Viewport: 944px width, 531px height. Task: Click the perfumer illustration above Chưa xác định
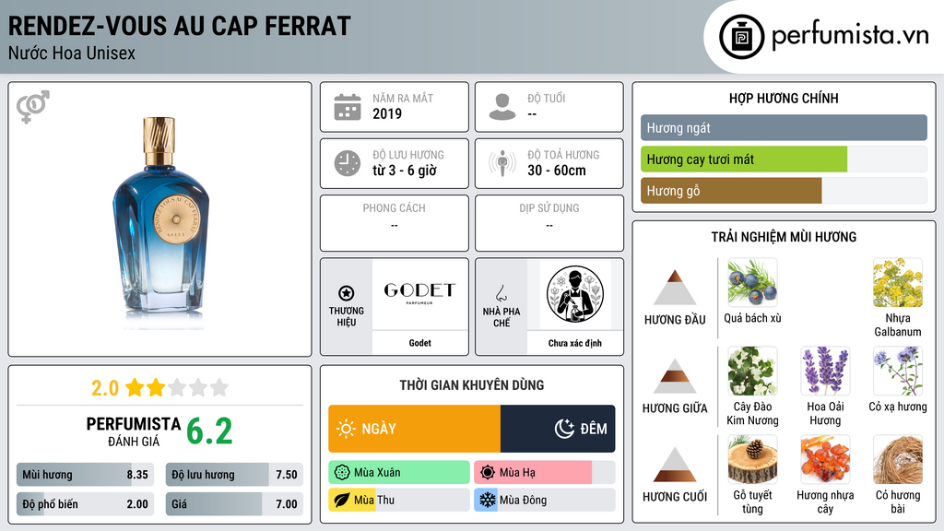pyautogui.click(x=575, y=294)
